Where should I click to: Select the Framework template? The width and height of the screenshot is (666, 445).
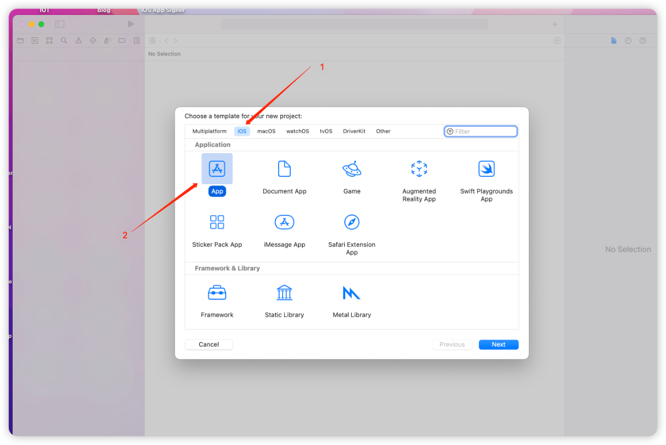217,292
